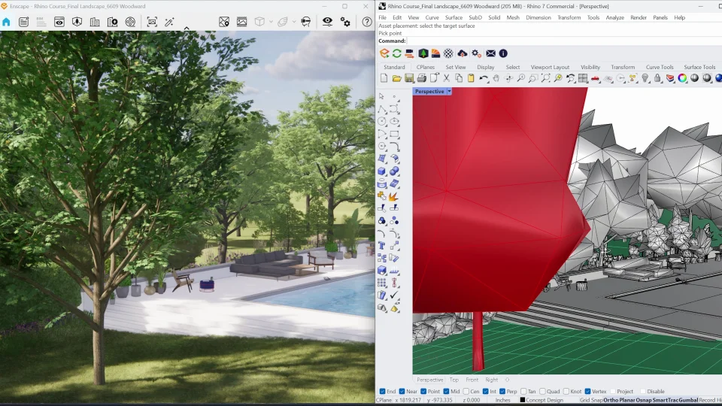Switch to the Top viewport tab
Screen dimensions: 722x406
[454, 380]
